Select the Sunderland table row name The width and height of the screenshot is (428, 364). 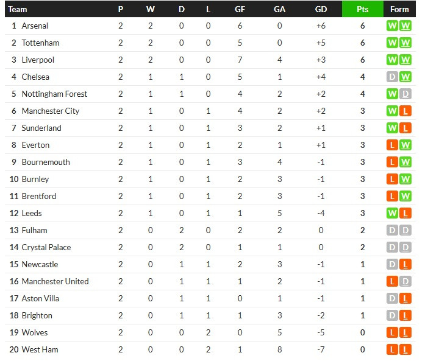click(x=41, y=128)
